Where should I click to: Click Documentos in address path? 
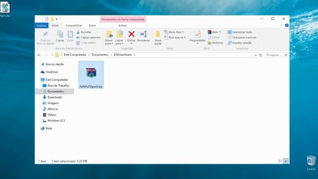click(x=100, y=55)
